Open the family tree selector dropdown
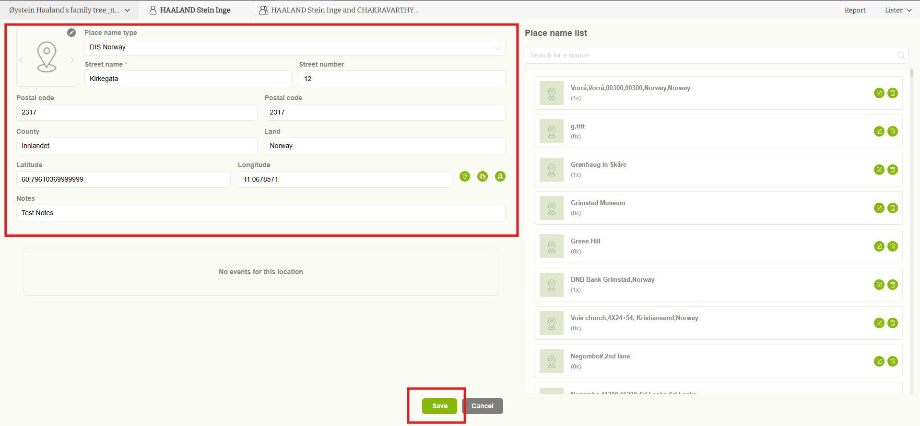The width and height of the screenshot is (920, 426). [x=69, y=10]
